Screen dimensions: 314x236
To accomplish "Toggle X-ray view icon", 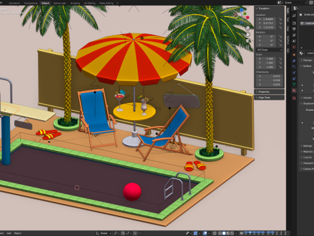I will 215,233.
